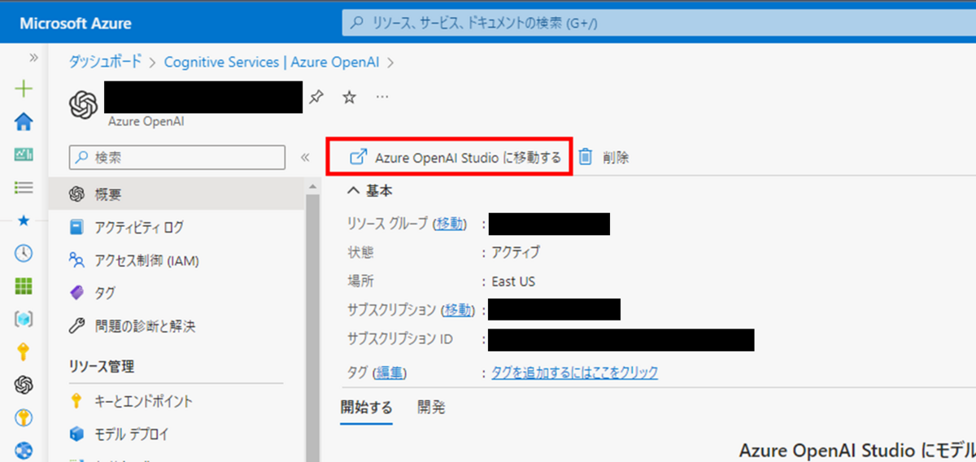The image size is (976, 462).
Task: Click the アクティブ status value
Action: click(515, 252)
